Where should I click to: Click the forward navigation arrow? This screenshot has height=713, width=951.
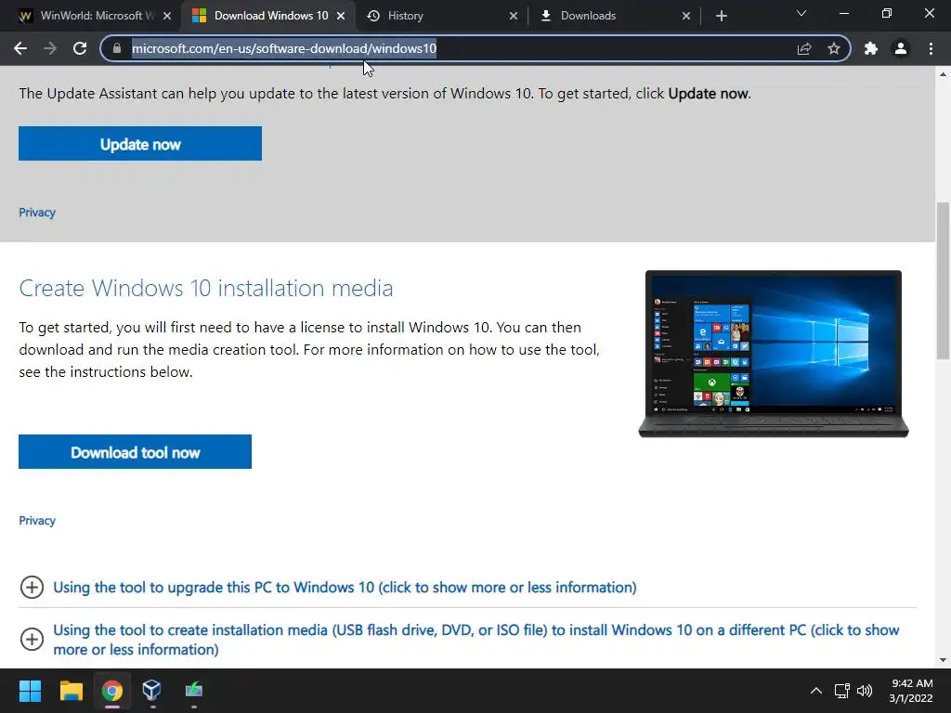coord(50,48)
